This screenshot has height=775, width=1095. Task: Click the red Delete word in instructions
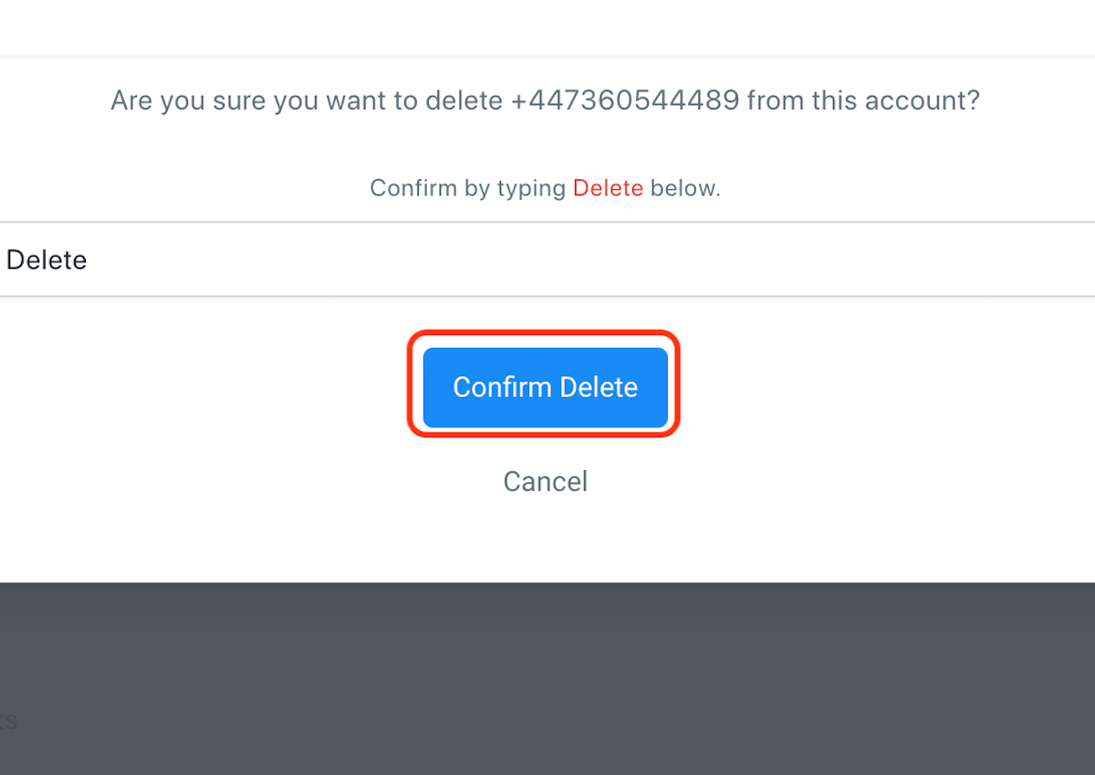click(608, 189)
